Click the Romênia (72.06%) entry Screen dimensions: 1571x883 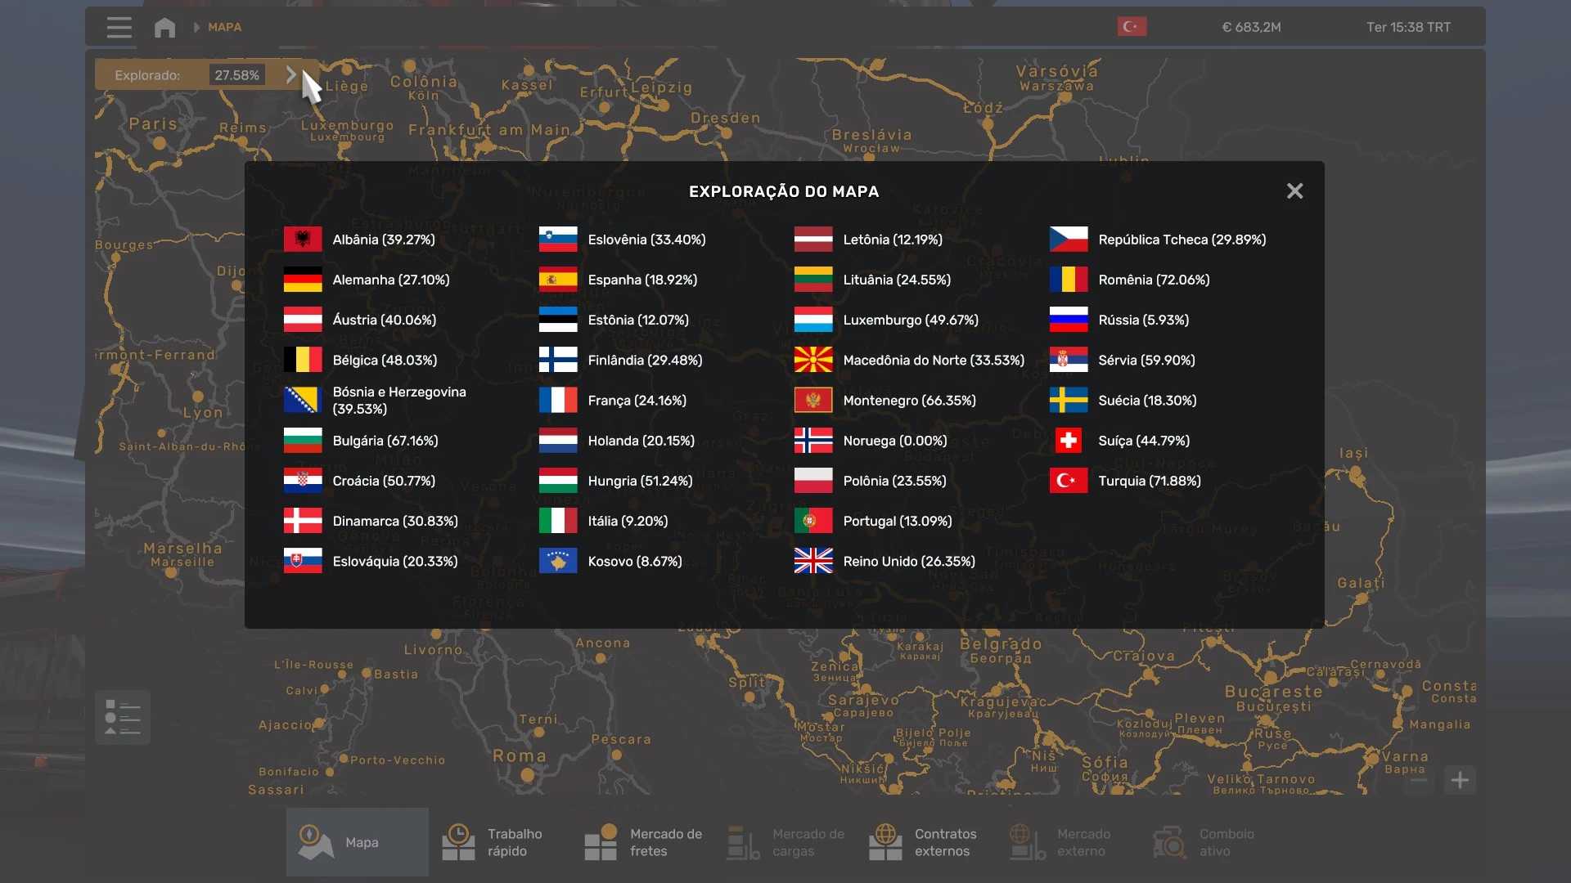pyautogui.click(x=1153, y=280)
